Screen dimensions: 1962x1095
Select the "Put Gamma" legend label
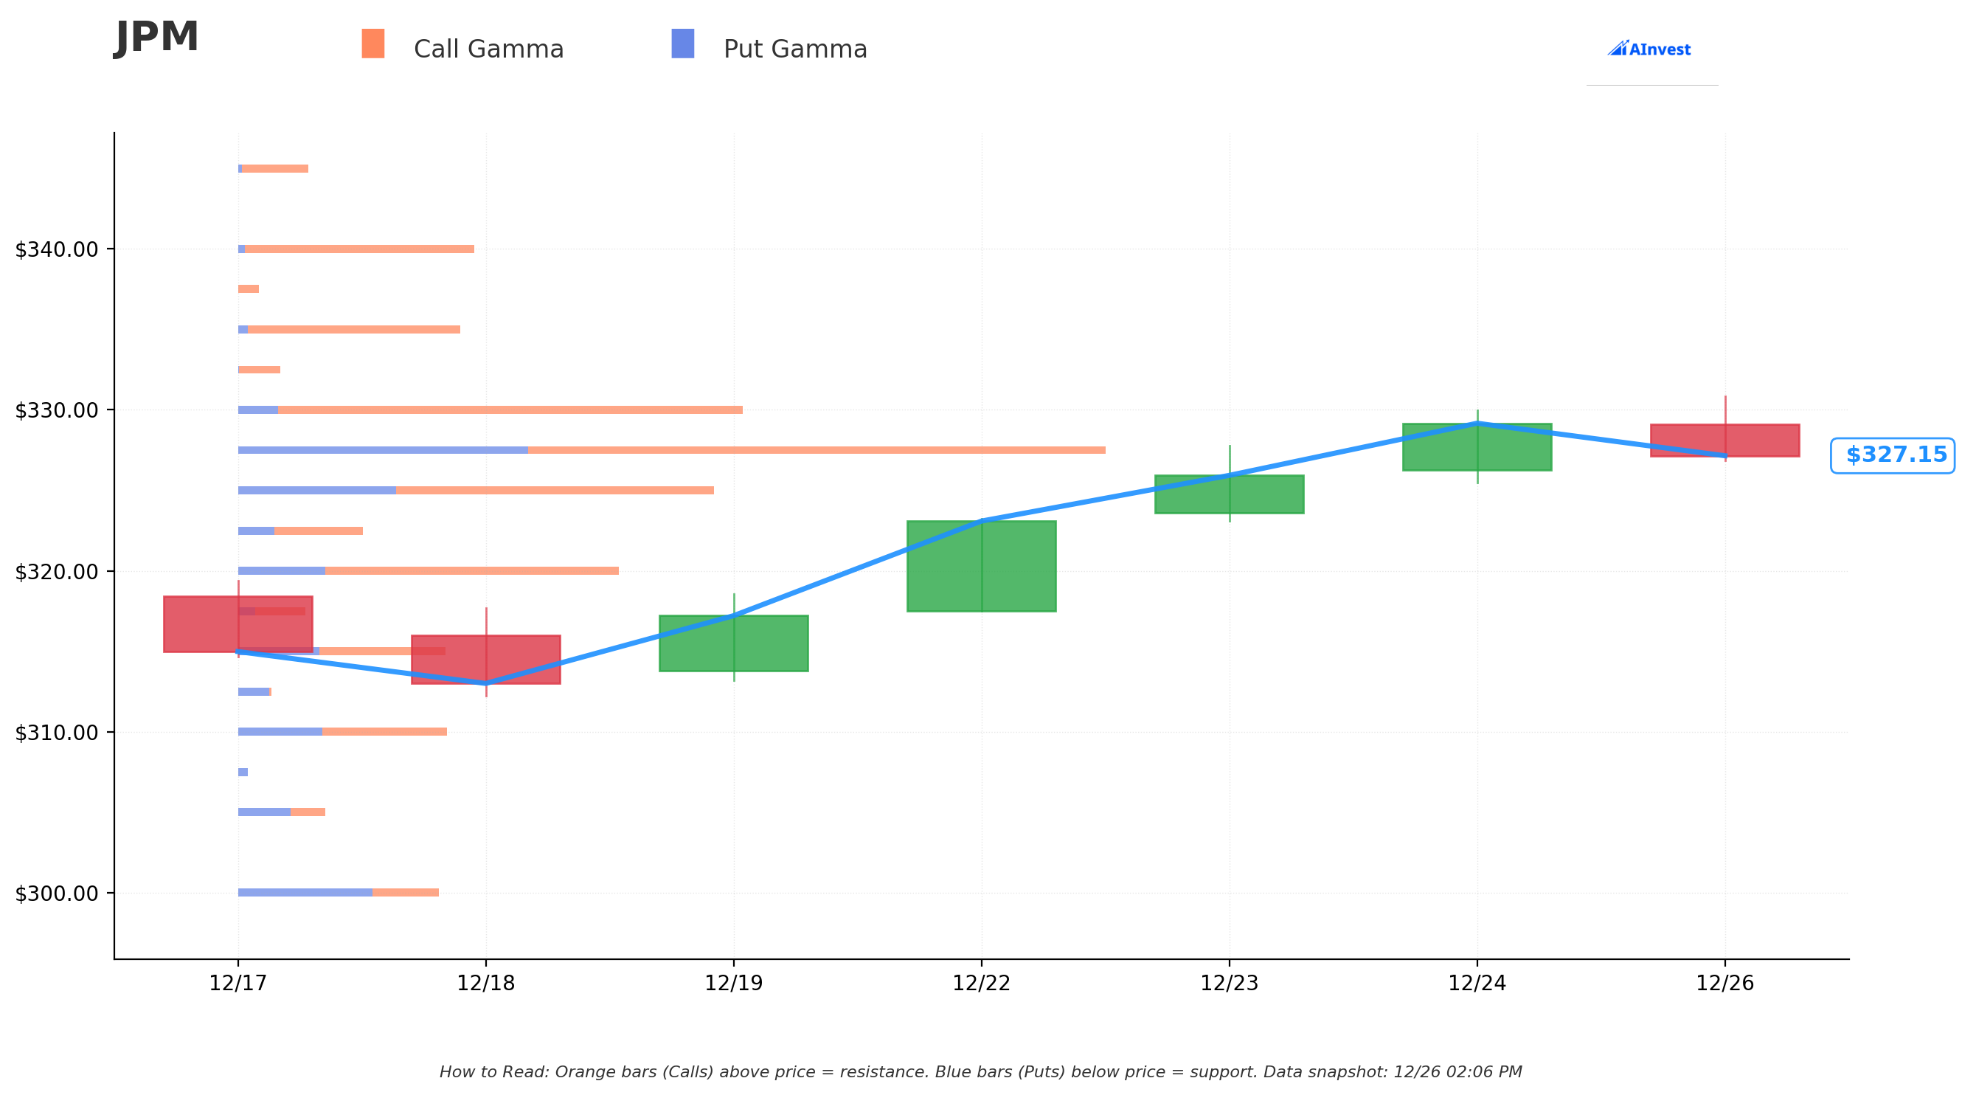[795, 49]
